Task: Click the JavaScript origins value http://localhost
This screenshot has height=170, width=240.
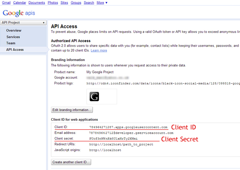Action: click(x=105, y=150)
